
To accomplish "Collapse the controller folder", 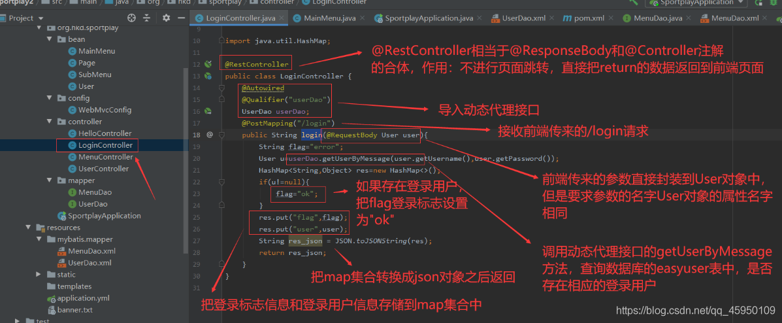I will [x=49, y=122].
